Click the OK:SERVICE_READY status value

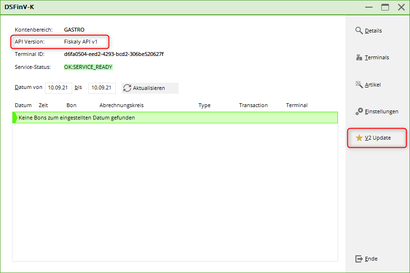click(x=88, y=67)
